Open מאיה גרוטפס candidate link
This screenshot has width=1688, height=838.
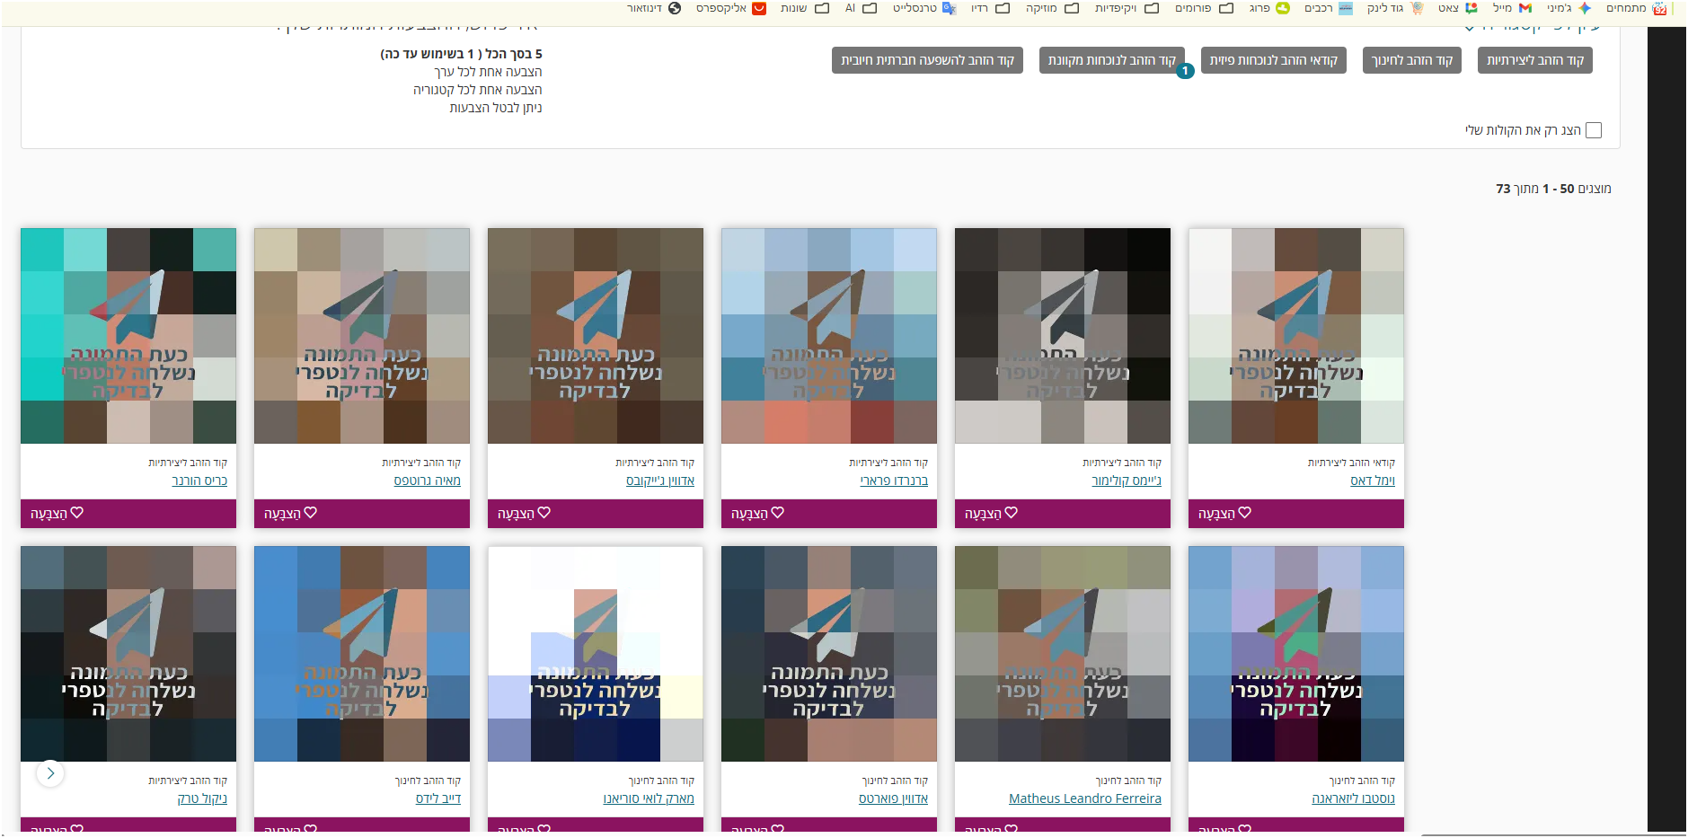point(427,481)
